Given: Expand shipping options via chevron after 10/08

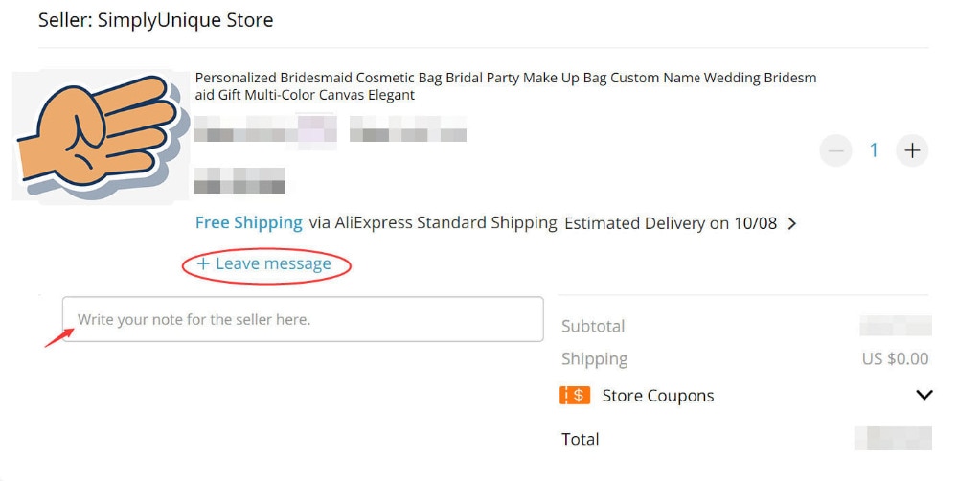Looking at the screenshot, I should (x=792, y=223).
